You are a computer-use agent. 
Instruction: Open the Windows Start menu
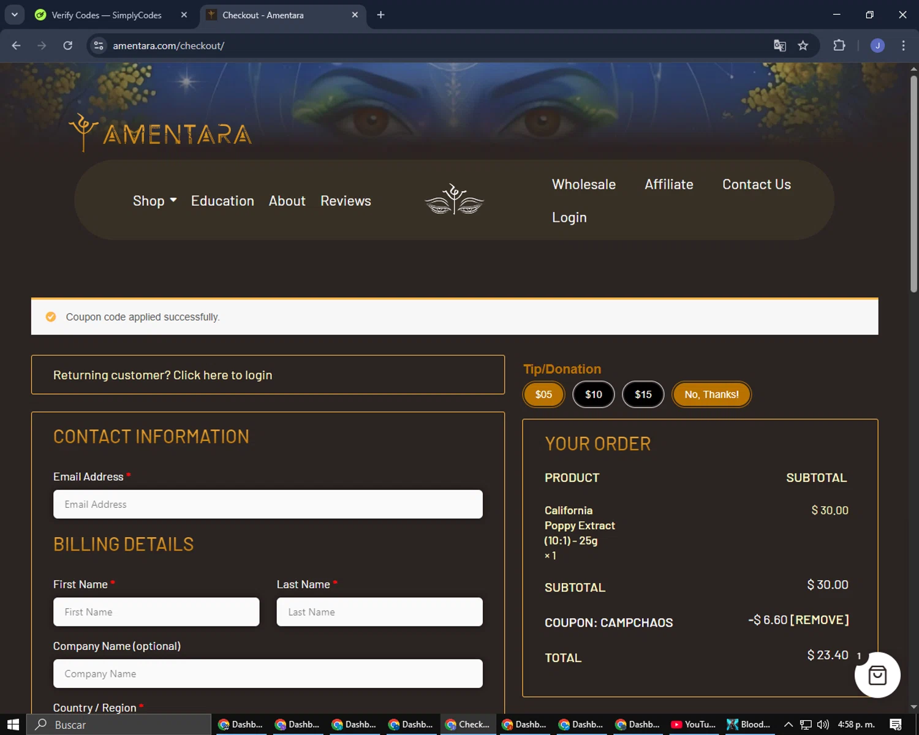click(x=13, y=725)
